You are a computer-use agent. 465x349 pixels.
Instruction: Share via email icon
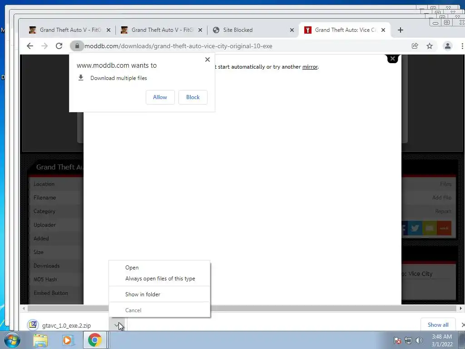[x=430, y=228]
